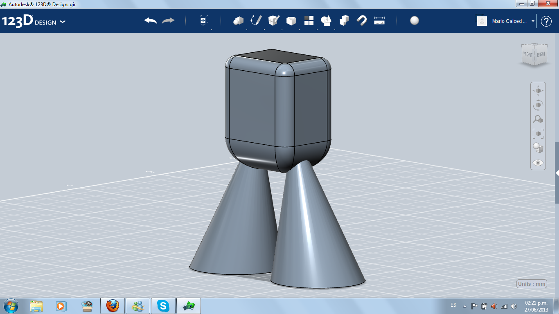This screenshot has width=559, height=314.
Task: Toggle the Snap magnet tool
Action: [362, 20]
